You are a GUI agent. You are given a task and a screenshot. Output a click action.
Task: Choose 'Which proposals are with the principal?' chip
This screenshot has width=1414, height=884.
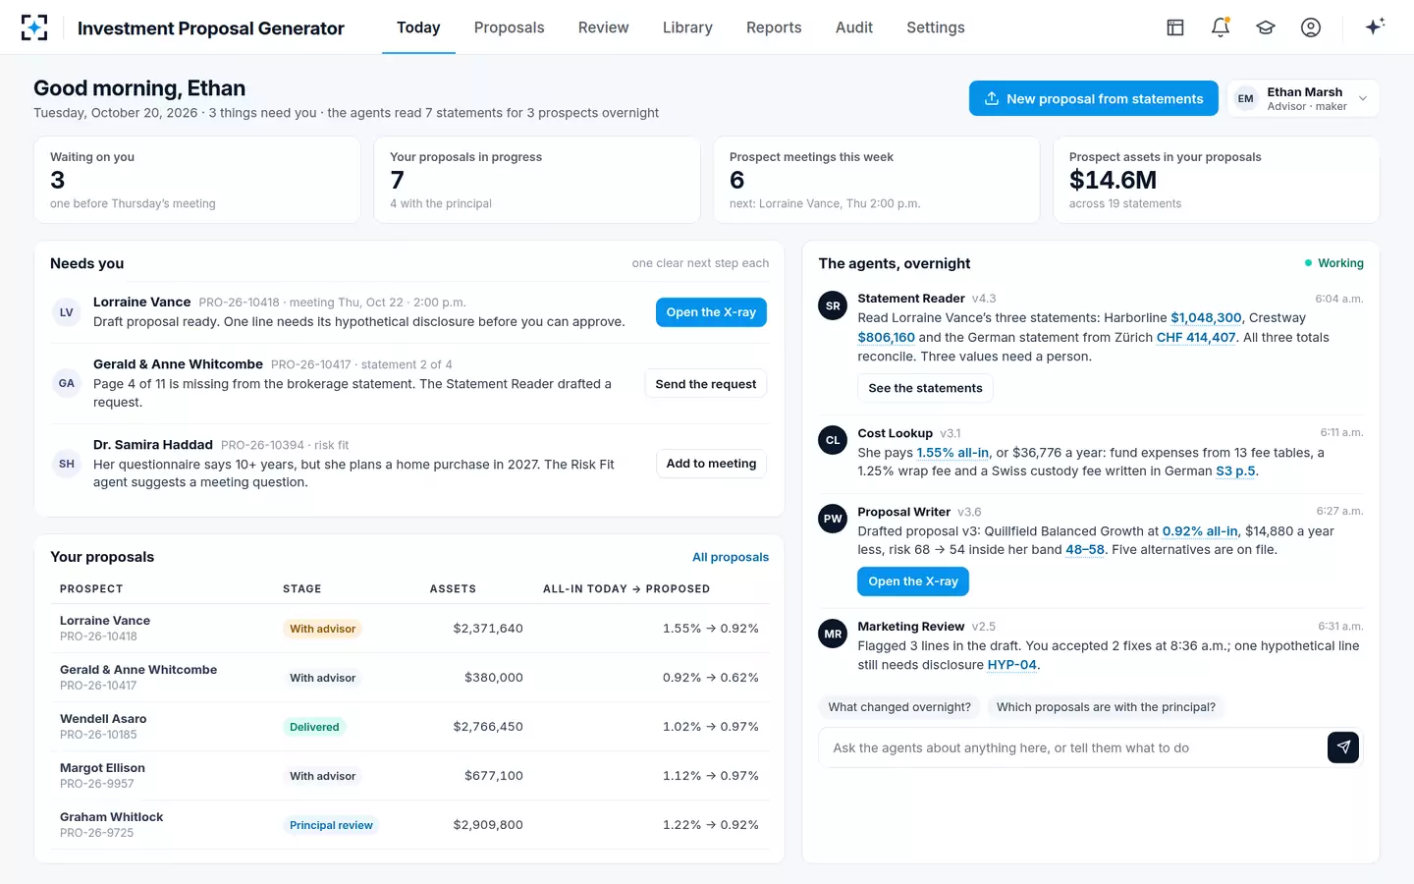[x=1106, y=707]
